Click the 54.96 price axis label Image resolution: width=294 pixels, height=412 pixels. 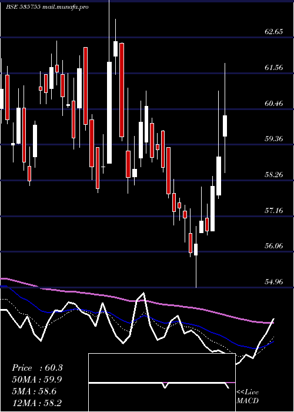[274, 282]
